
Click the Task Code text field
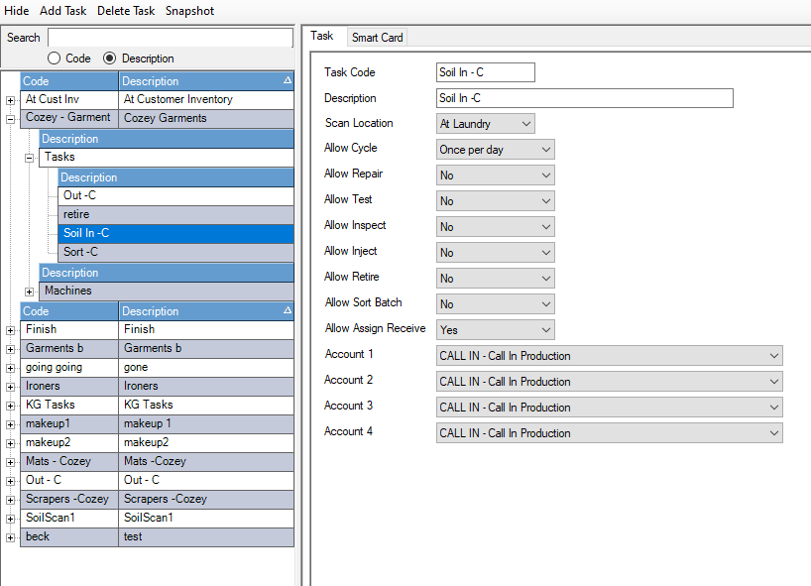[485, 72]
